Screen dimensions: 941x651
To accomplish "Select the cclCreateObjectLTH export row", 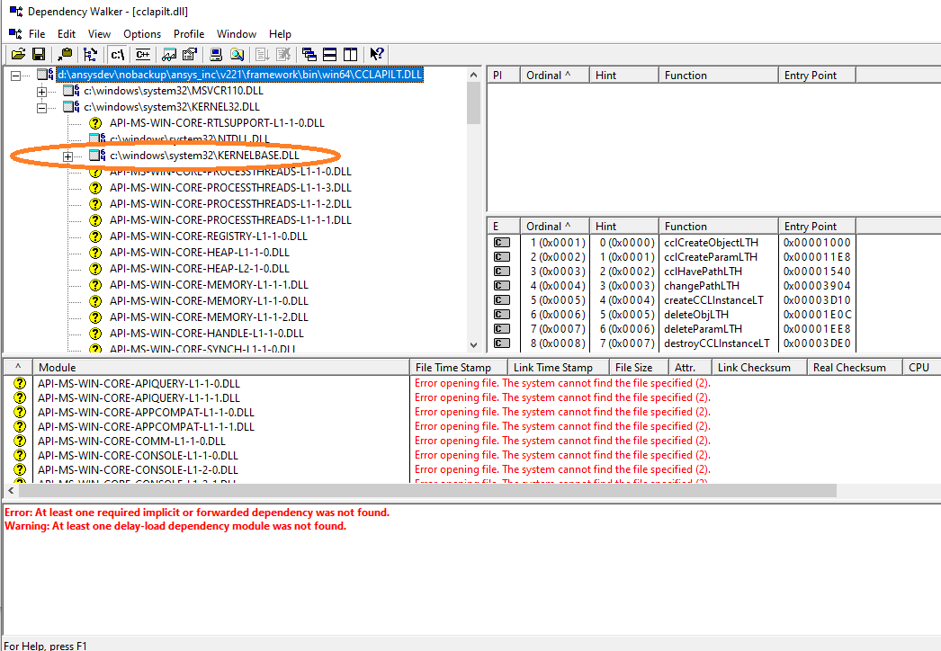I will pyautogui.click(x=671, y=243).
